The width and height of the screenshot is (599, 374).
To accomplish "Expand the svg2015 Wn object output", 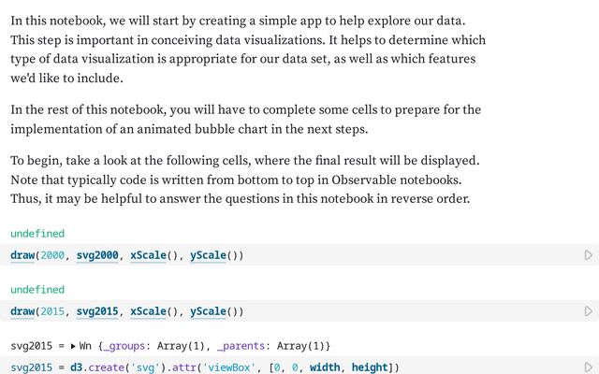I will click(74, 347).
